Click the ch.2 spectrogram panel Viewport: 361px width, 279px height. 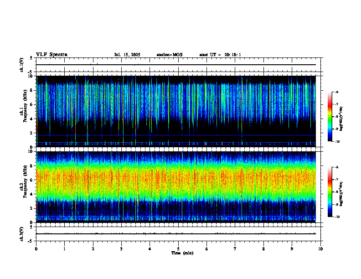(176, 187)
